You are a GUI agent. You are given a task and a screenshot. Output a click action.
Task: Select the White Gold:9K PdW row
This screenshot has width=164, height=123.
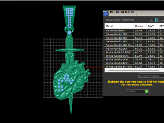click(134, 52)
